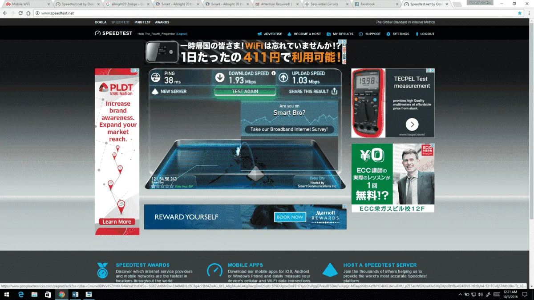534x300 pixels.
Task: Select PINGTEST in the top menu
Action: click(x=143, y=22)
